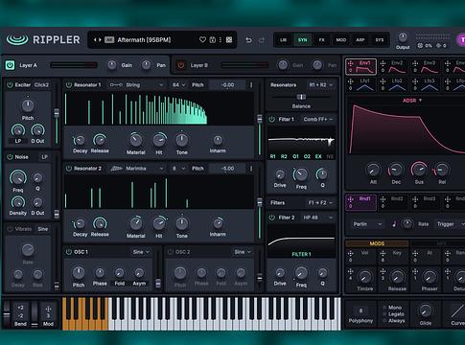Enable OSC 2 power

pos(171,252)
